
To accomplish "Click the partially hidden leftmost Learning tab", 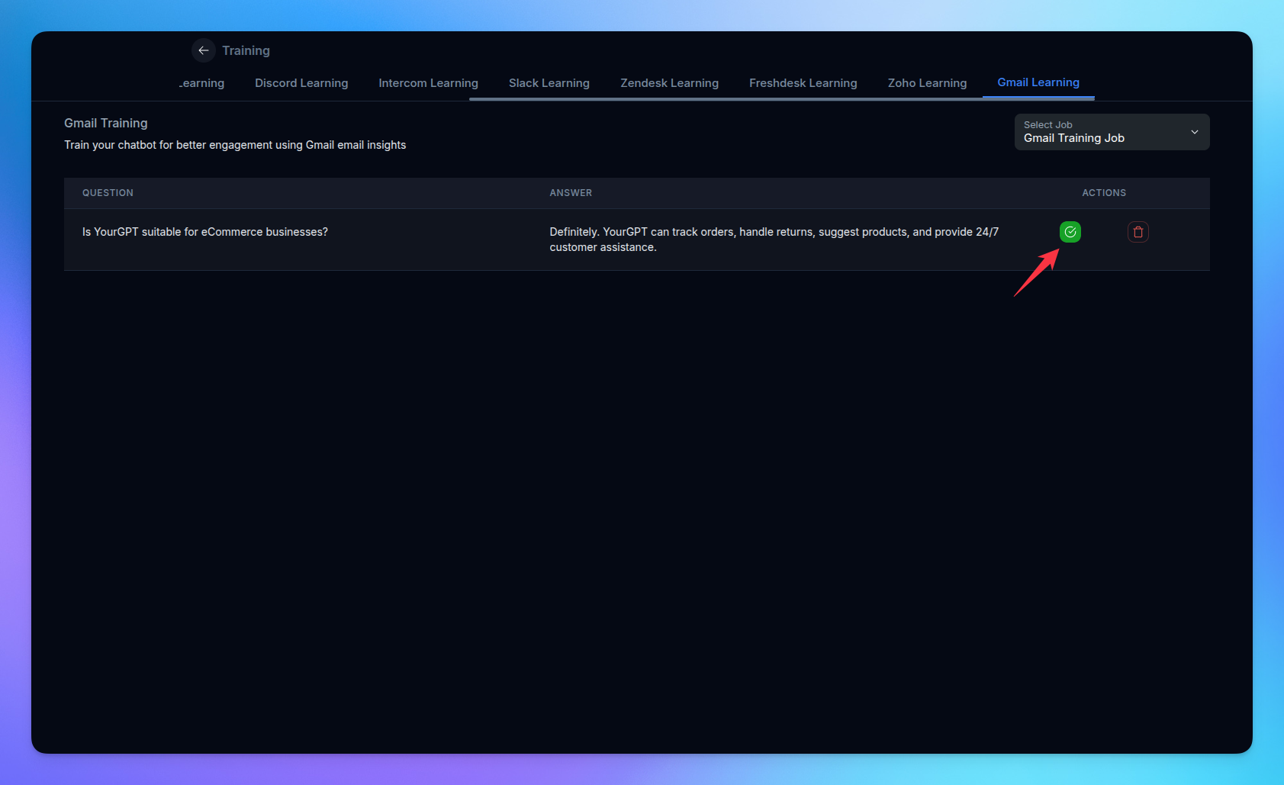I will tap(202, 83).
